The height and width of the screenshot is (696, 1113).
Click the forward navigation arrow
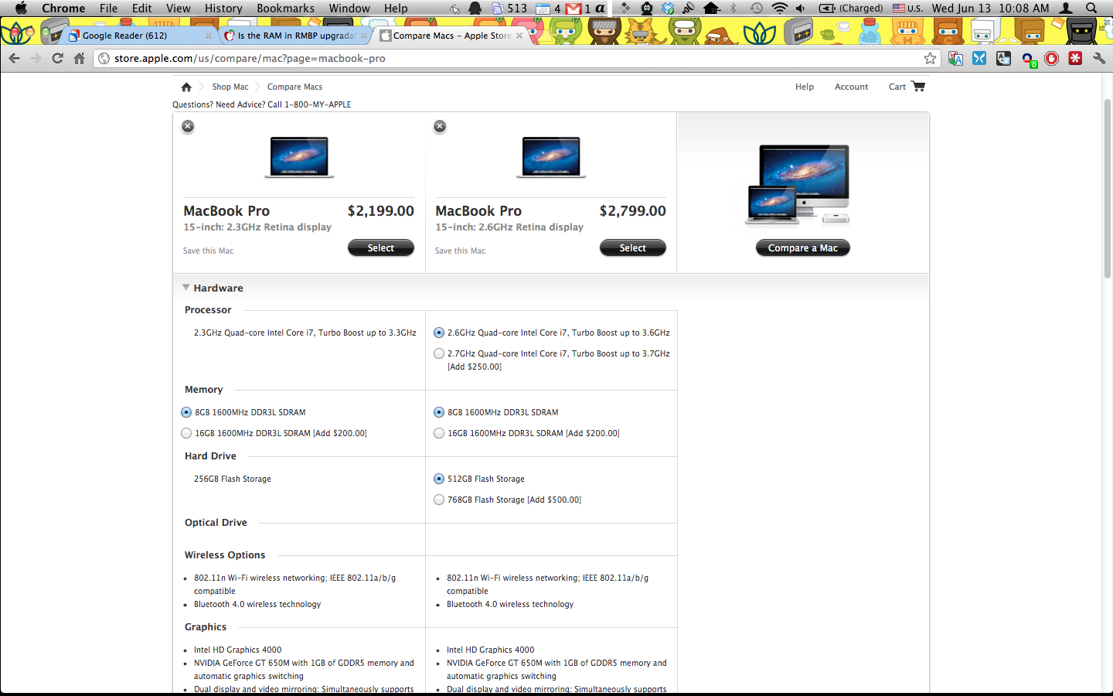click(36, 58)
